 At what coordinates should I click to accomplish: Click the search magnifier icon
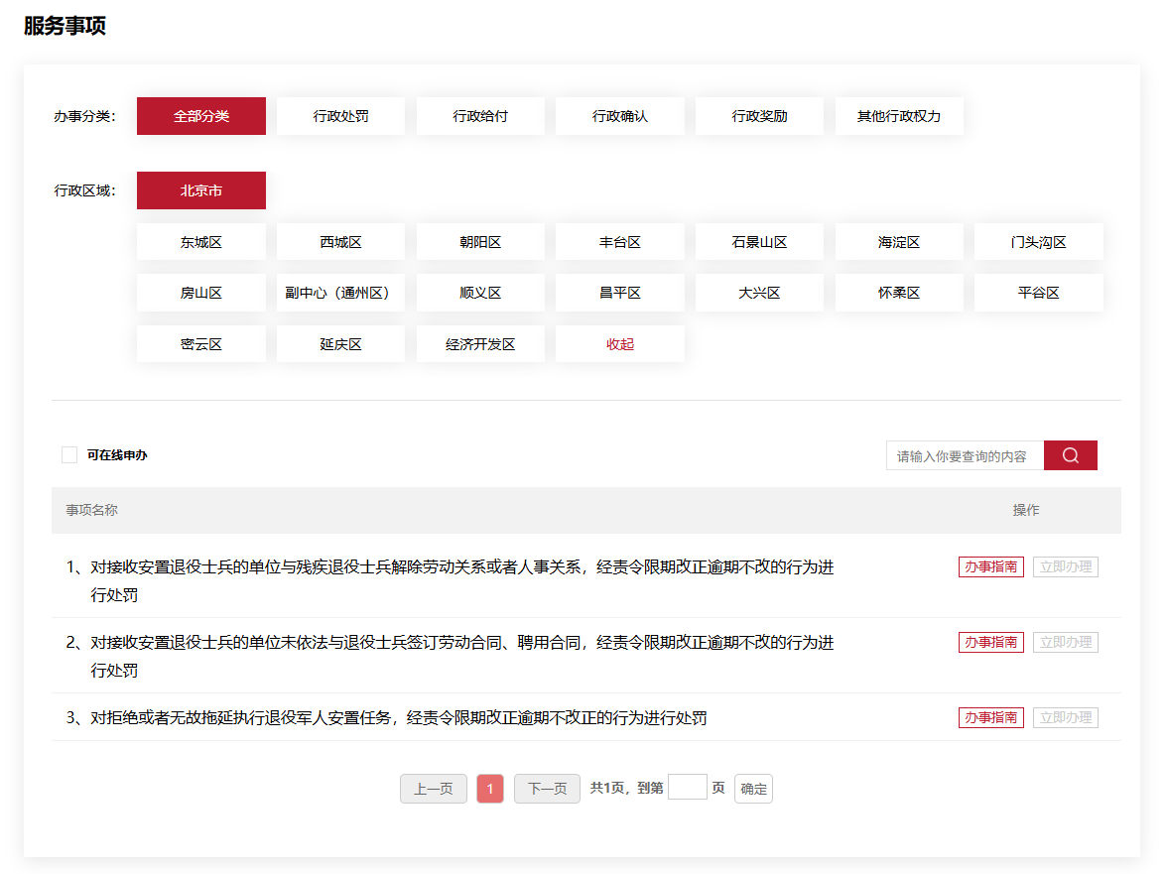click(1070, 454)
